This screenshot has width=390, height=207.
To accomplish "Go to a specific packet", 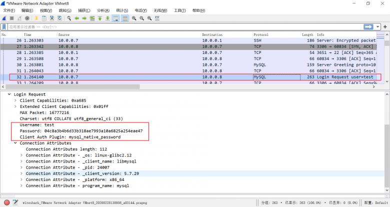I will click(92, 18).
